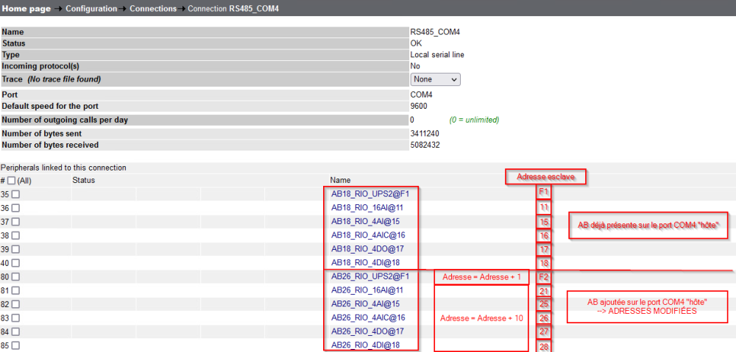Check the box for peripheral row 36
Image resolution: width=736 pixels, height=352 pixels.
coord(15,208)
